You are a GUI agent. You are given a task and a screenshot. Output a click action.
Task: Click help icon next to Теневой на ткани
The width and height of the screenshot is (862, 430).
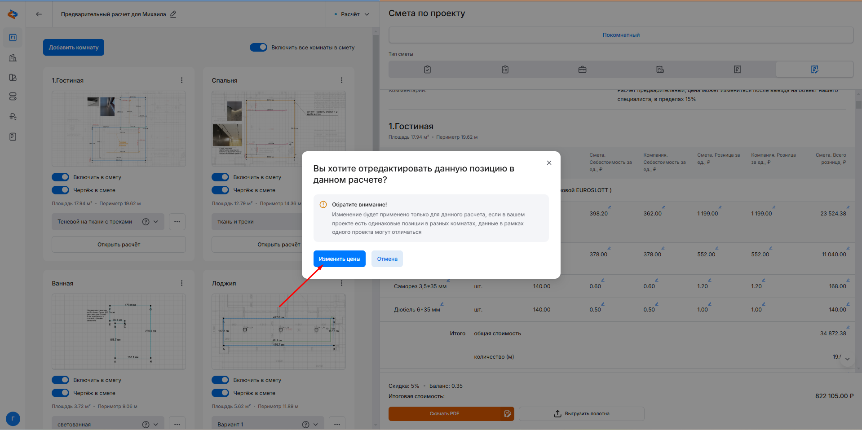(146, 222)
